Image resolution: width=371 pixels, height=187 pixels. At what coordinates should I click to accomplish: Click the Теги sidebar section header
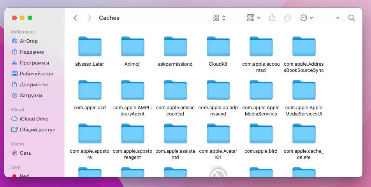[x=16, y=167]
